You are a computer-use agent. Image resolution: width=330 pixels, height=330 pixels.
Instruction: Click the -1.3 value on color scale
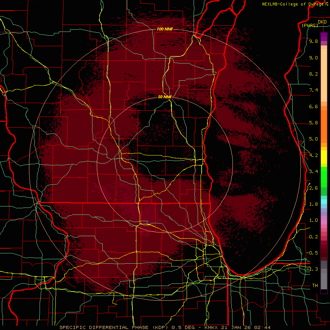(x=312, y=269)
